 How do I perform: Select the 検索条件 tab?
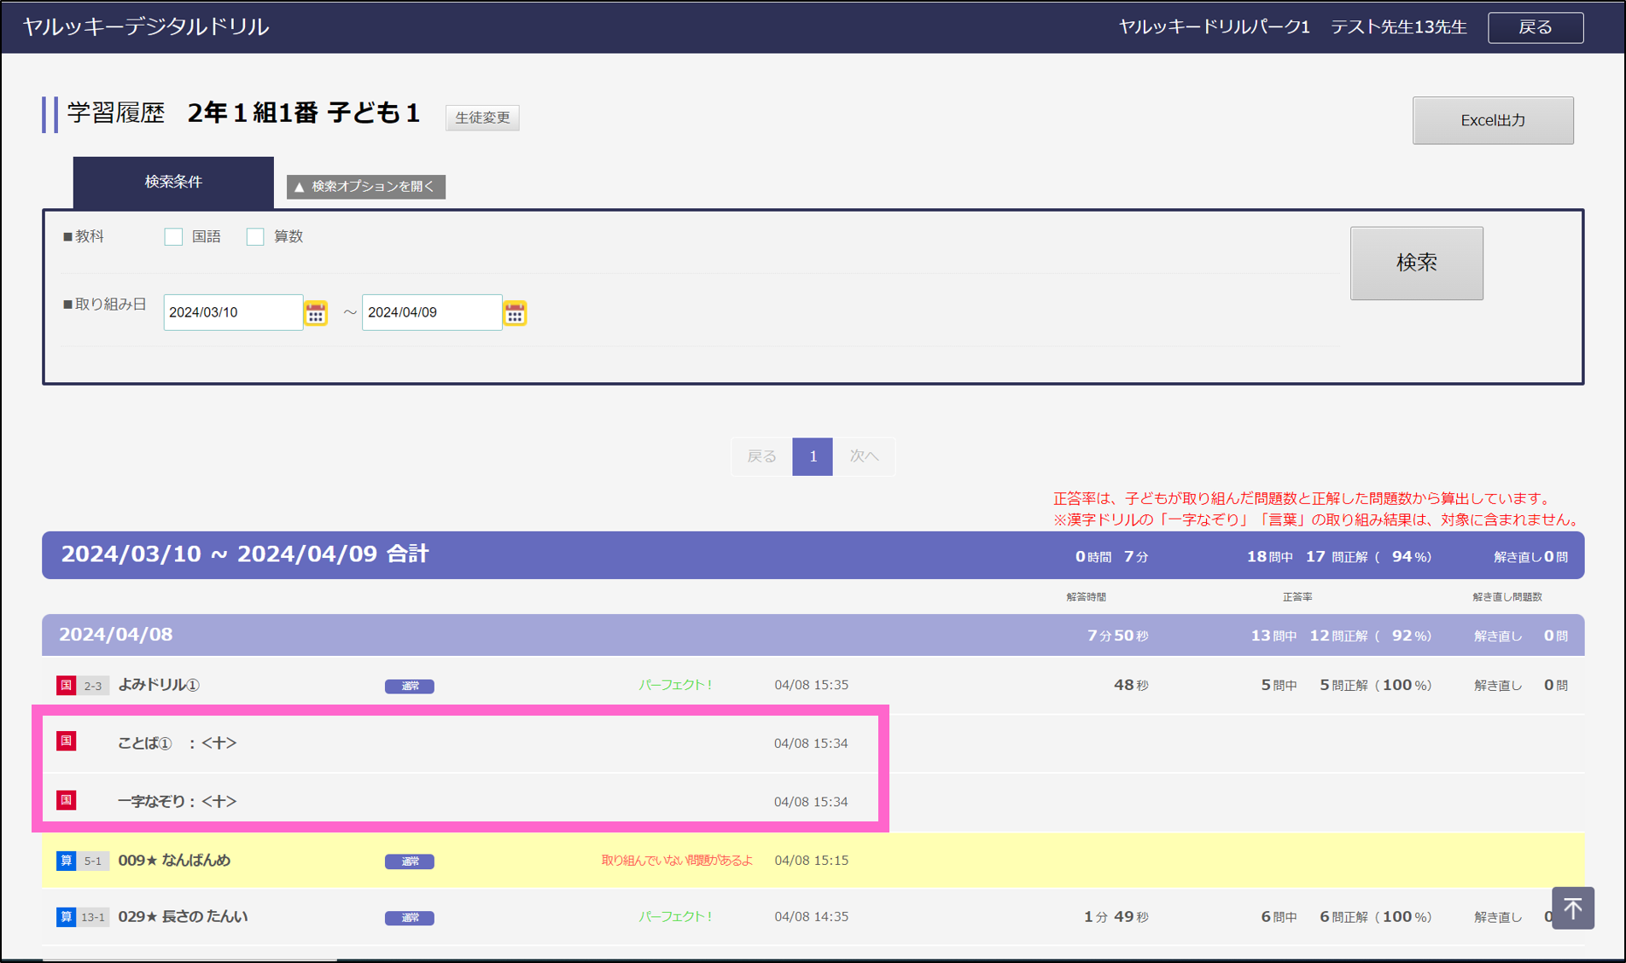click(x=173, y=182)
